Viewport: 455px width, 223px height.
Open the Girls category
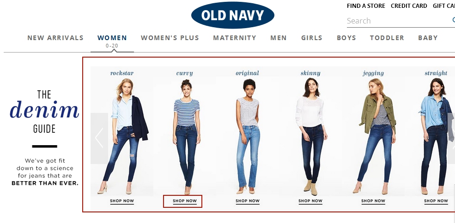312,38
